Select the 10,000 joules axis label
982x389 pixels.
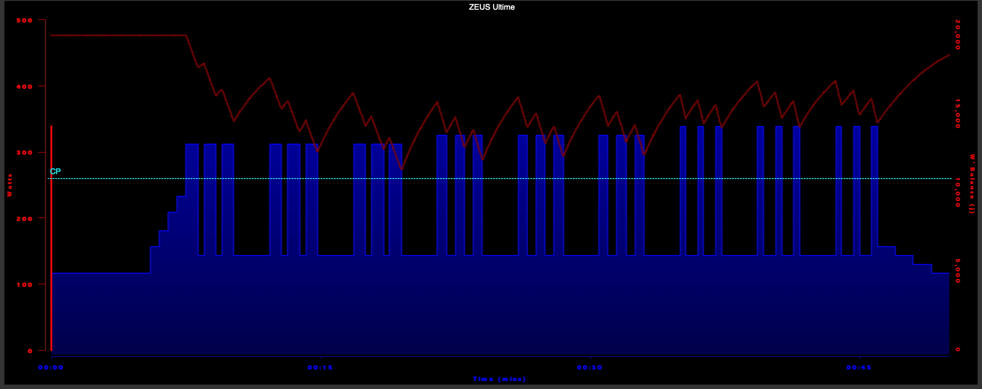click(958, 192)
